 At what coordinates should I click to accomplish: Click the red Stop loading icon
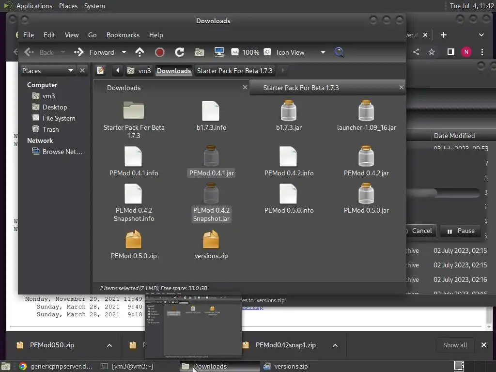(159, 52)
